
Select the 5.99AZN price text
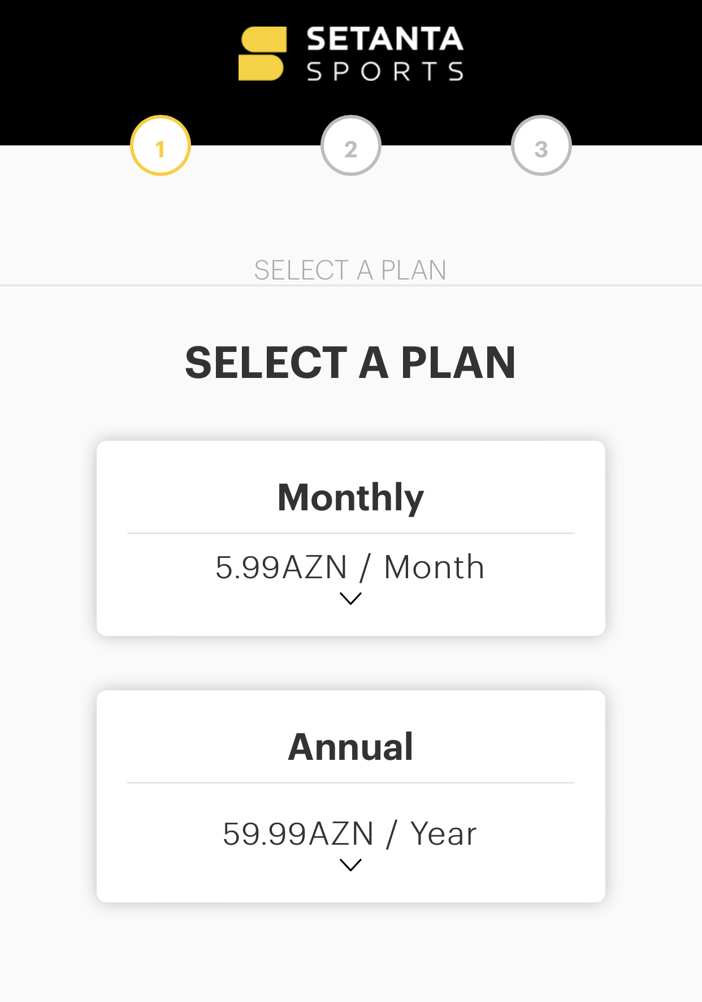(x=281, y=567)
